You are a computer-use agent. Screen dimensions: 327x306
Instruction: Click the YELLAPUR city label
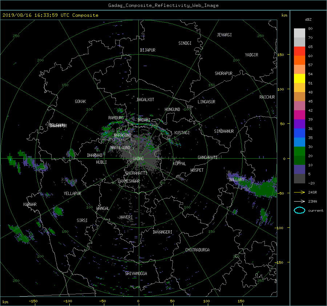coord(72,194)
